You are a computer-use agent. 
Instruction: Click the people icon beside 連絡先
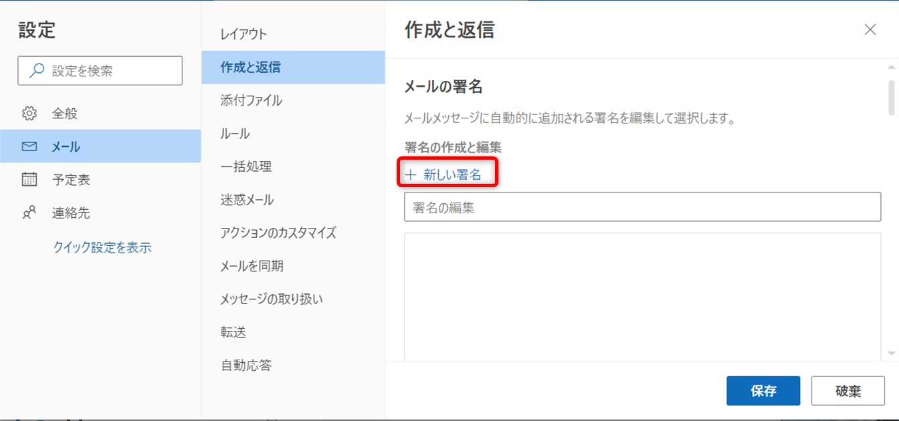point(29,213)
